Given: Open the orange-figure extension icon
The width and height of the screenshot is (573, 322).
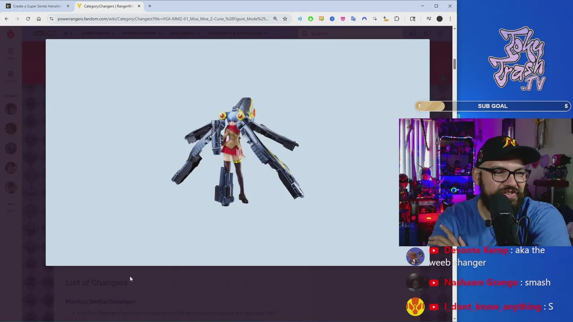Looking at the screenshot, I should pos(385,19).
